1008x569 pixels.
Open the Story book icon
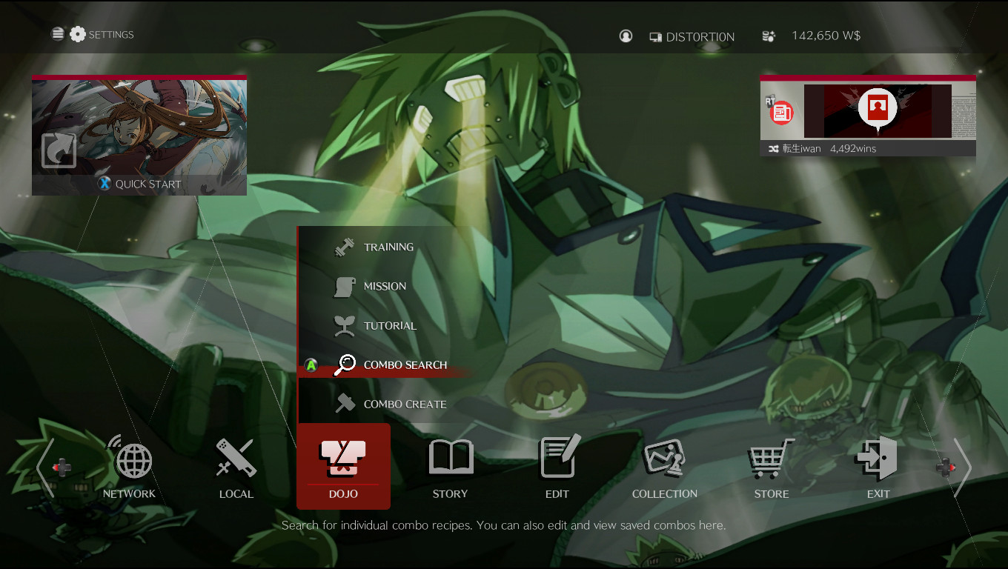[450, 458]
